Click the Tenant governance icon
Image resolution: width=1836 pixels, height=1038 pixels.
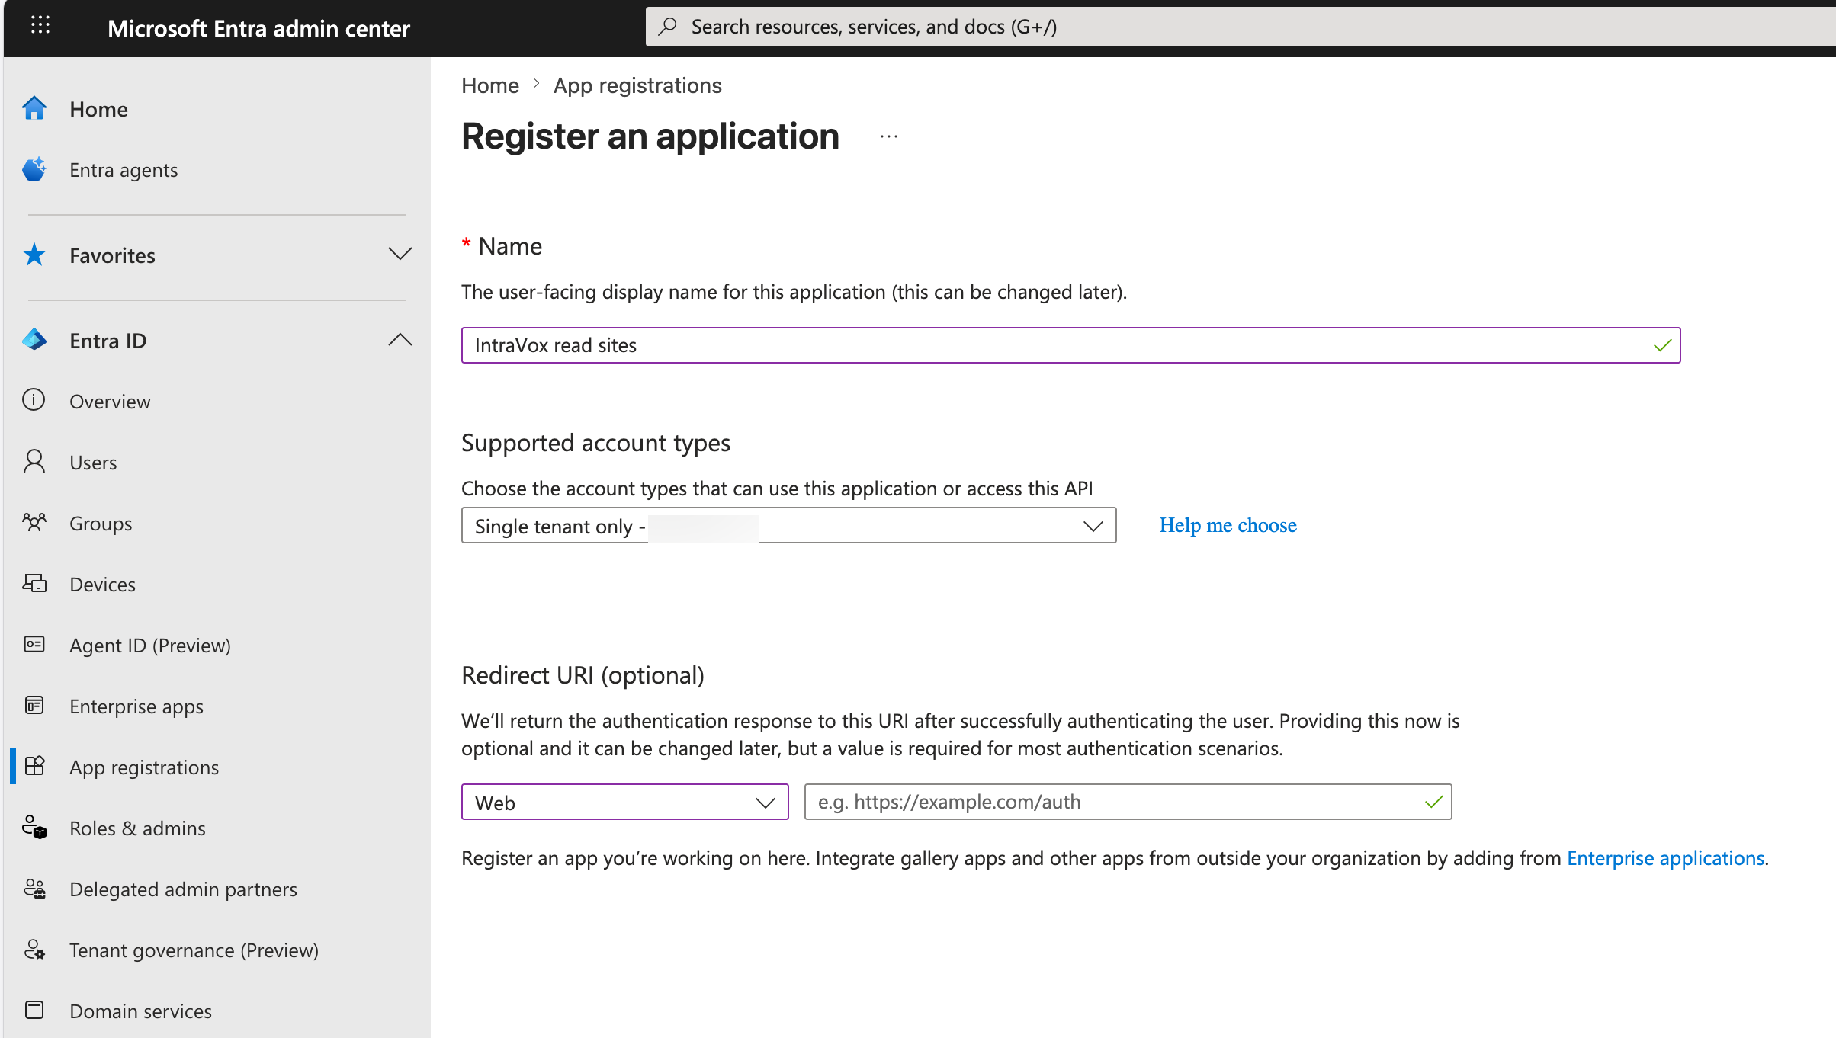pos(34,950)
